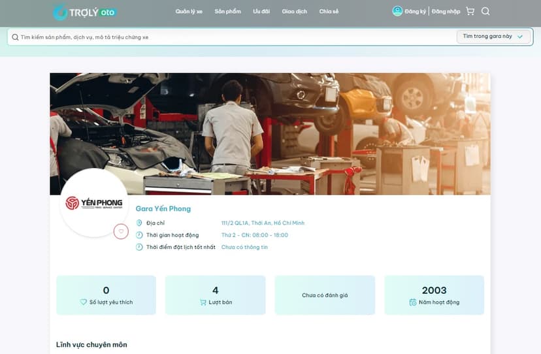The image size is (541, 354).
Task: Open the Ưu đãi menu
Action: click(261, 11)
